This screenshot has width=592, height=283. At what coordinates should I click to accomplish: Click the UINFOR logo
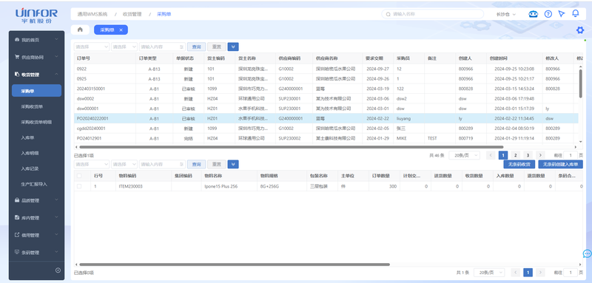(x=36, y=16)
